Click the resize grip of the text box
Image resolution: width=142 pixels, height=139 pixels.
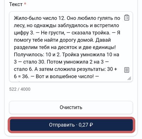(129, 78)
